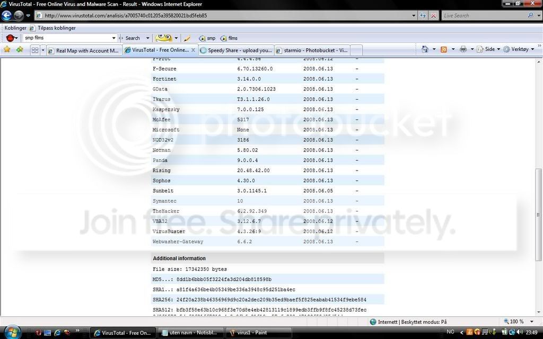Click the Internett zone globe icon
The width and height of the screenshot is (543, 339).
click(x=373, y=322)
